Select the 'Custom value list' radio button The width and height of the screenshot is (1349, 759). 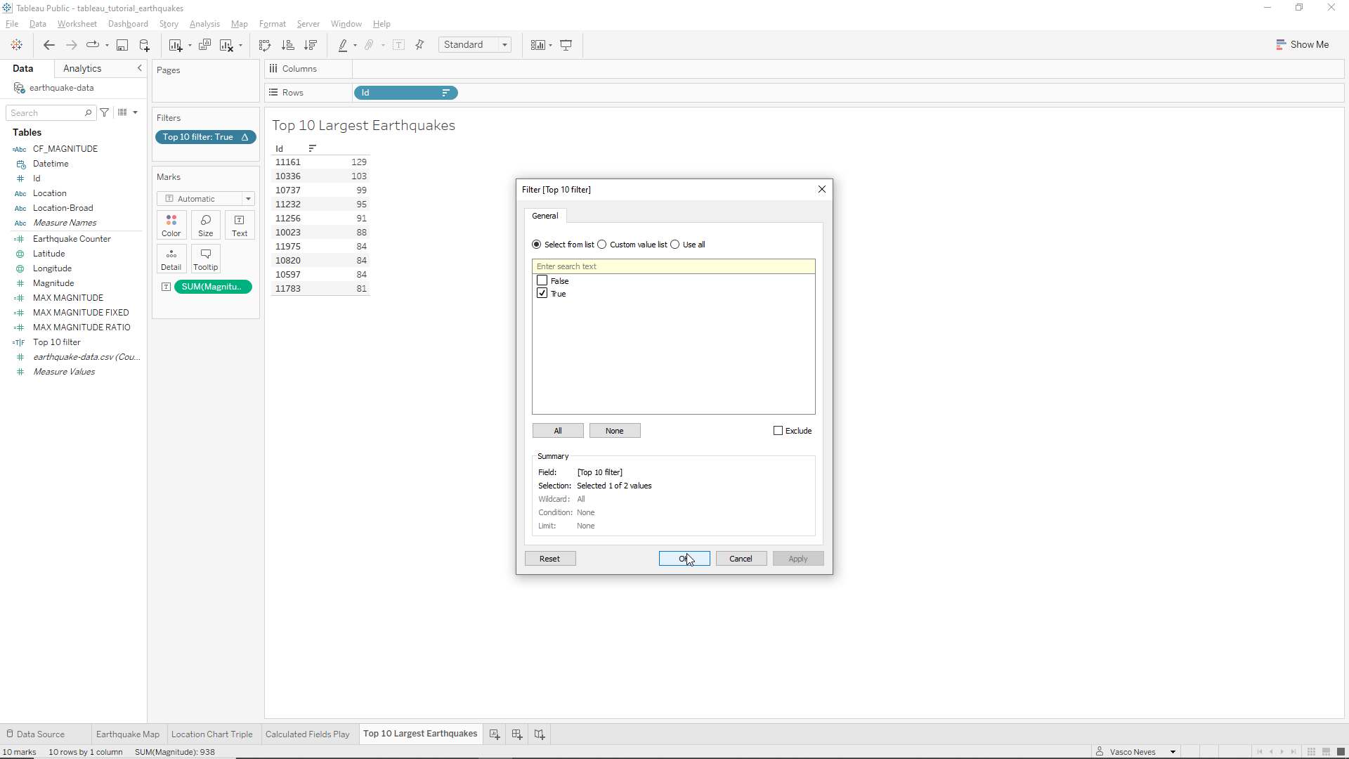(x=602, y=245)
